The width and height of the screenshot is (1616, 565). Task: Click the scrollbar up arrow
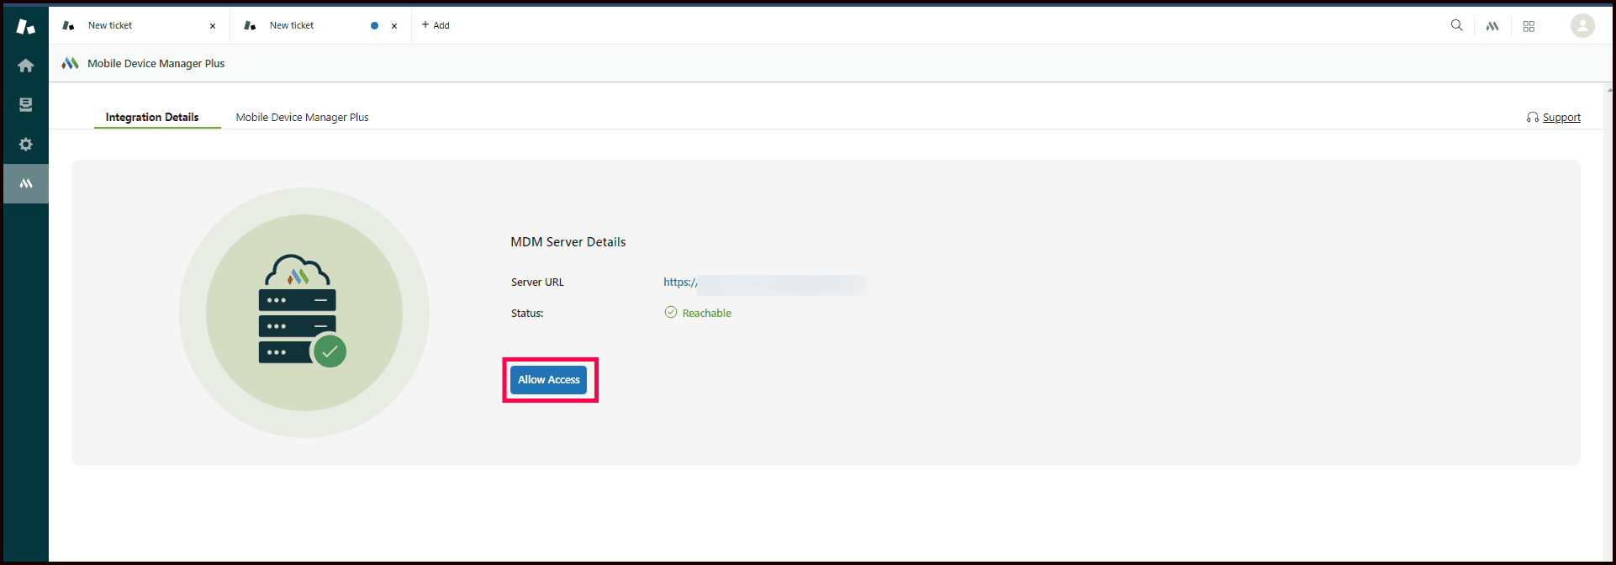tap(1610, 89)
